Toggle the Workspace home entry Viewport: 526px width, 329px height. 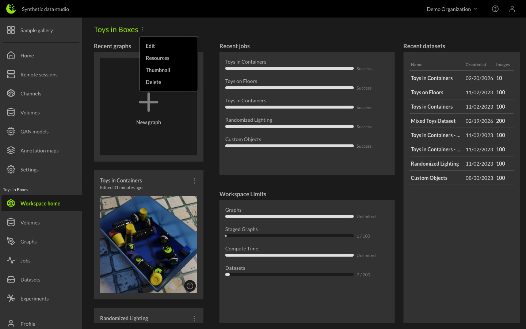point(40,203)
